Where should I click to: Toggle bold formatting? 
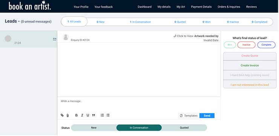(76, 115)
